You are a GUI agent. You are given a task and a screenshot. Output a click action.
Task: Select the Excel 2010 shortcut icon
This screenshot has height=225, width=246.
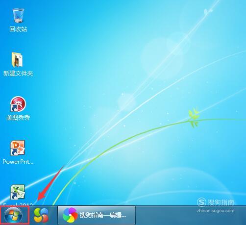(18, 192)
